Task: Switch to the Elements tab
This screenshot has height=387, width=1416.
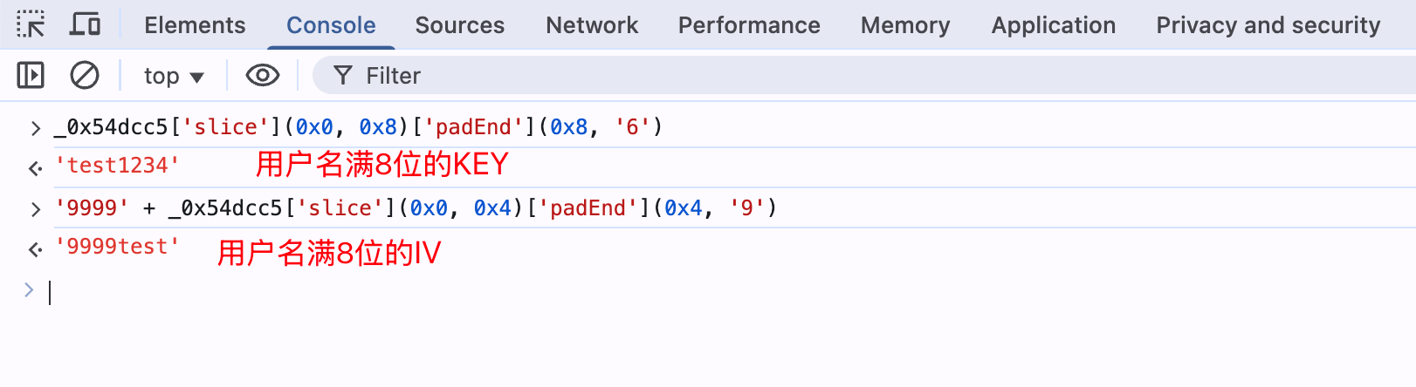Action: click(195, 25)
